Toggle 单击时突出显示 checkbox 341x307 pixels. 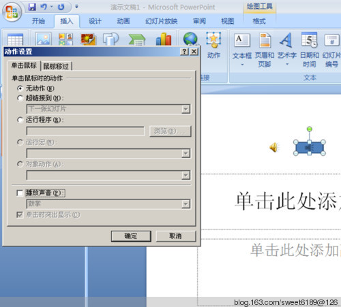(x=20, y=214)
